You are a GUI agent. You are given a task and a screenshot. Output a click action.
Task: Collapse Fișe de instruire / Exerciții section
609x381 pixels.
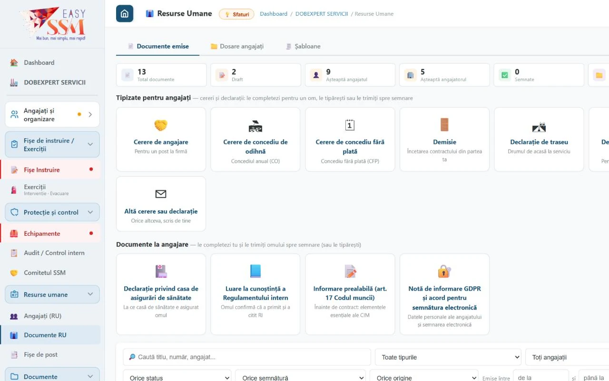click(x=52, y=145)
